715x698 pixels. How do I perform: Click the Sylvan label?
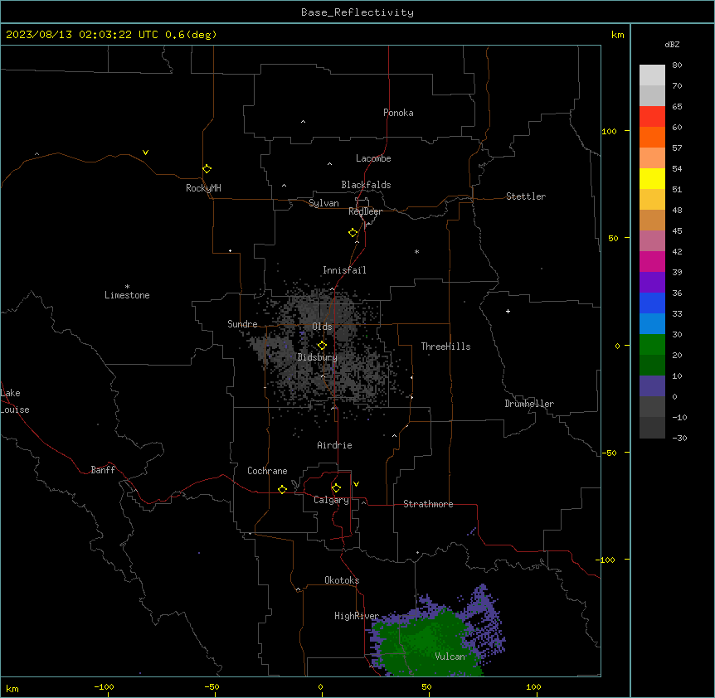(x=323, y=203)
